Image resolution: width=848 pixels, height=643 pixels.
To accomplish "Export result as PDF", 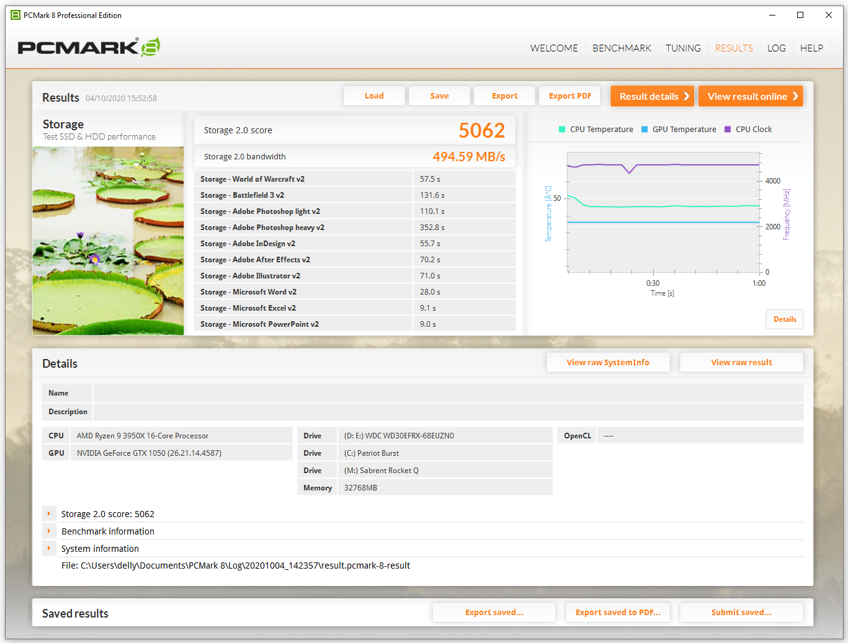I will coord(569,96).
